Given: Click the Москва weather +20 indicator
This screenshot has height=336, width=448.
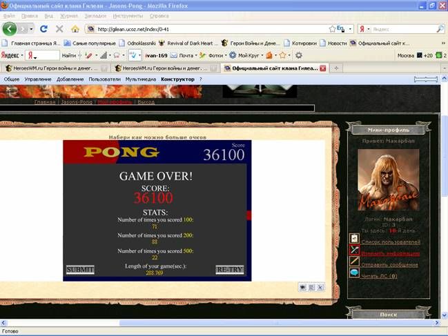Looking at the screenshot, I should pyautogui.click(x=415, y=55).
